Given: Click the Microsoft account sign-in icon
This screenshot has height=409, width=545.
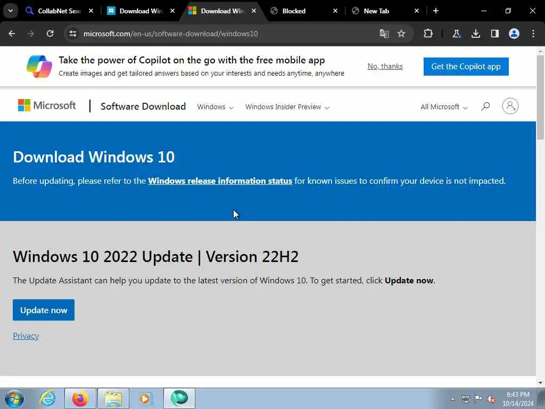Looking at the screenshot, I should click(510, 106).
